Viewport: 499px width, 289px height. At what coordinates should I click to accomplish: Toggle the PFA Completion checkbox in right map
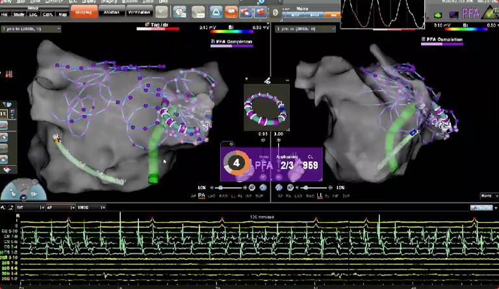click(x=424, y=40)
